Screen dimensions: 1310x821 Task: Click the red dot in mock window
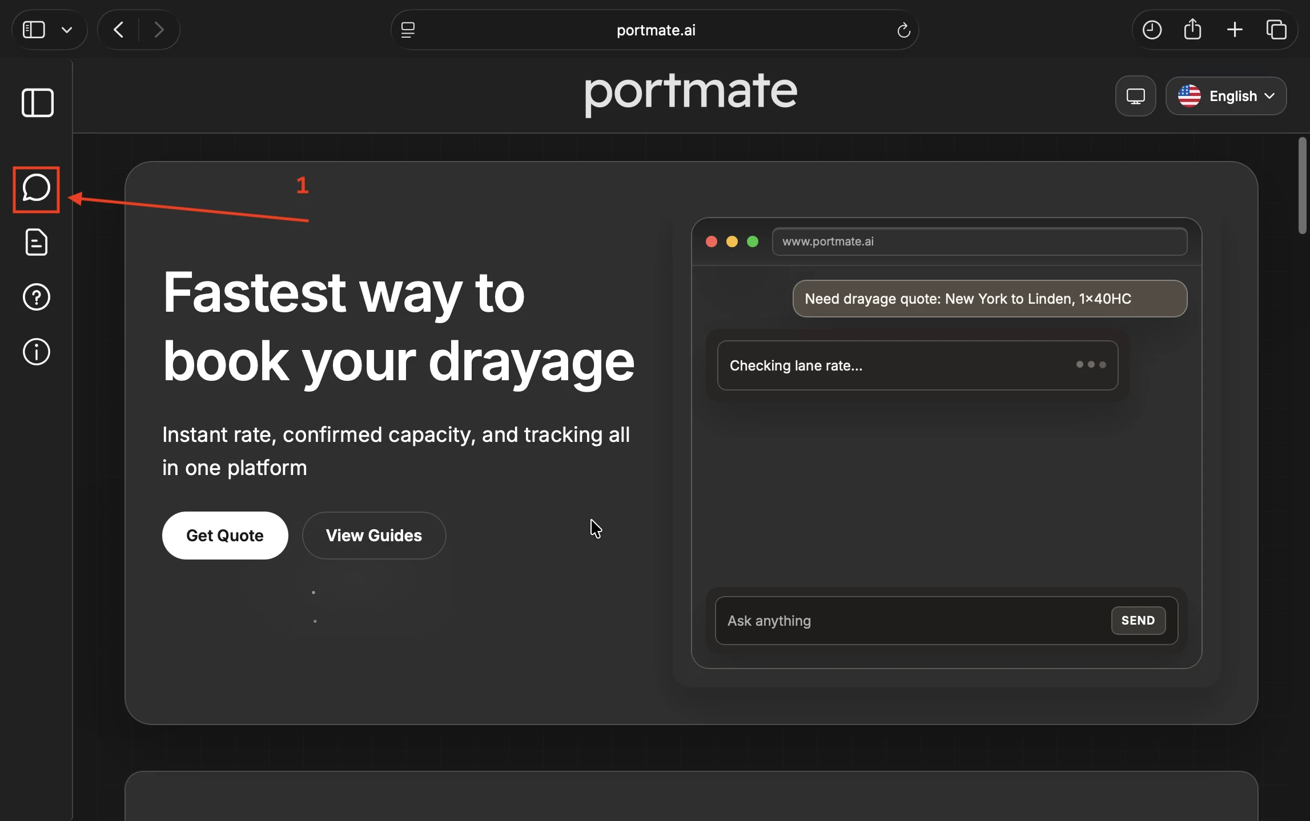pos(711,242)
